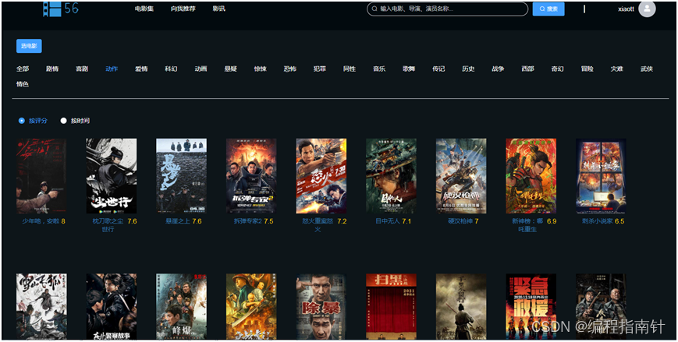Screen dimensions: 678x342
Task: Click the 枕刀歌之尘世行 title link
Action: [108, 225]
